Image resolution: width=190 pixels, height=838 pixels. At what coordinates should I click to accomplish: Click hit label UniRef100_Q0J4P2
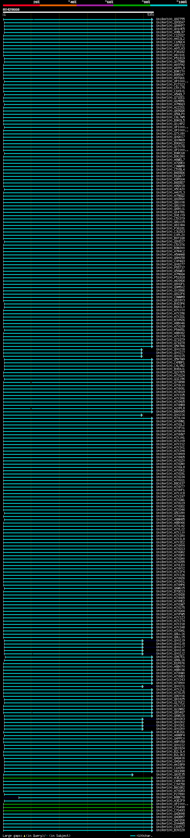coord(170,124)
